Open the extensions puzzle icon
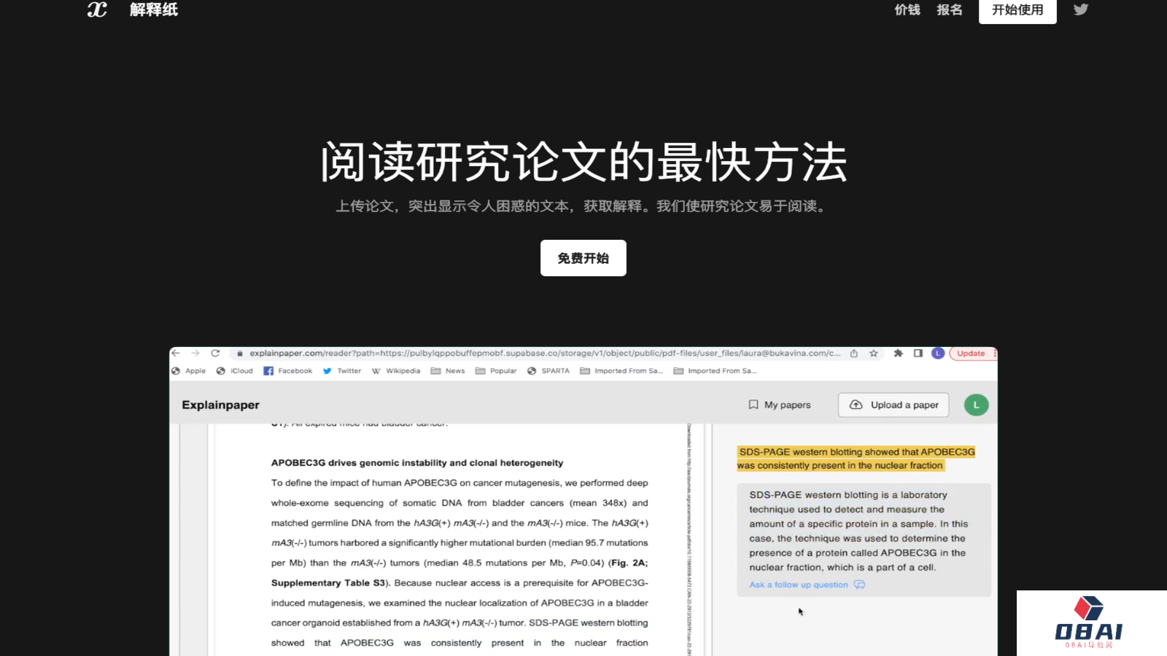 tap(899, 353)
